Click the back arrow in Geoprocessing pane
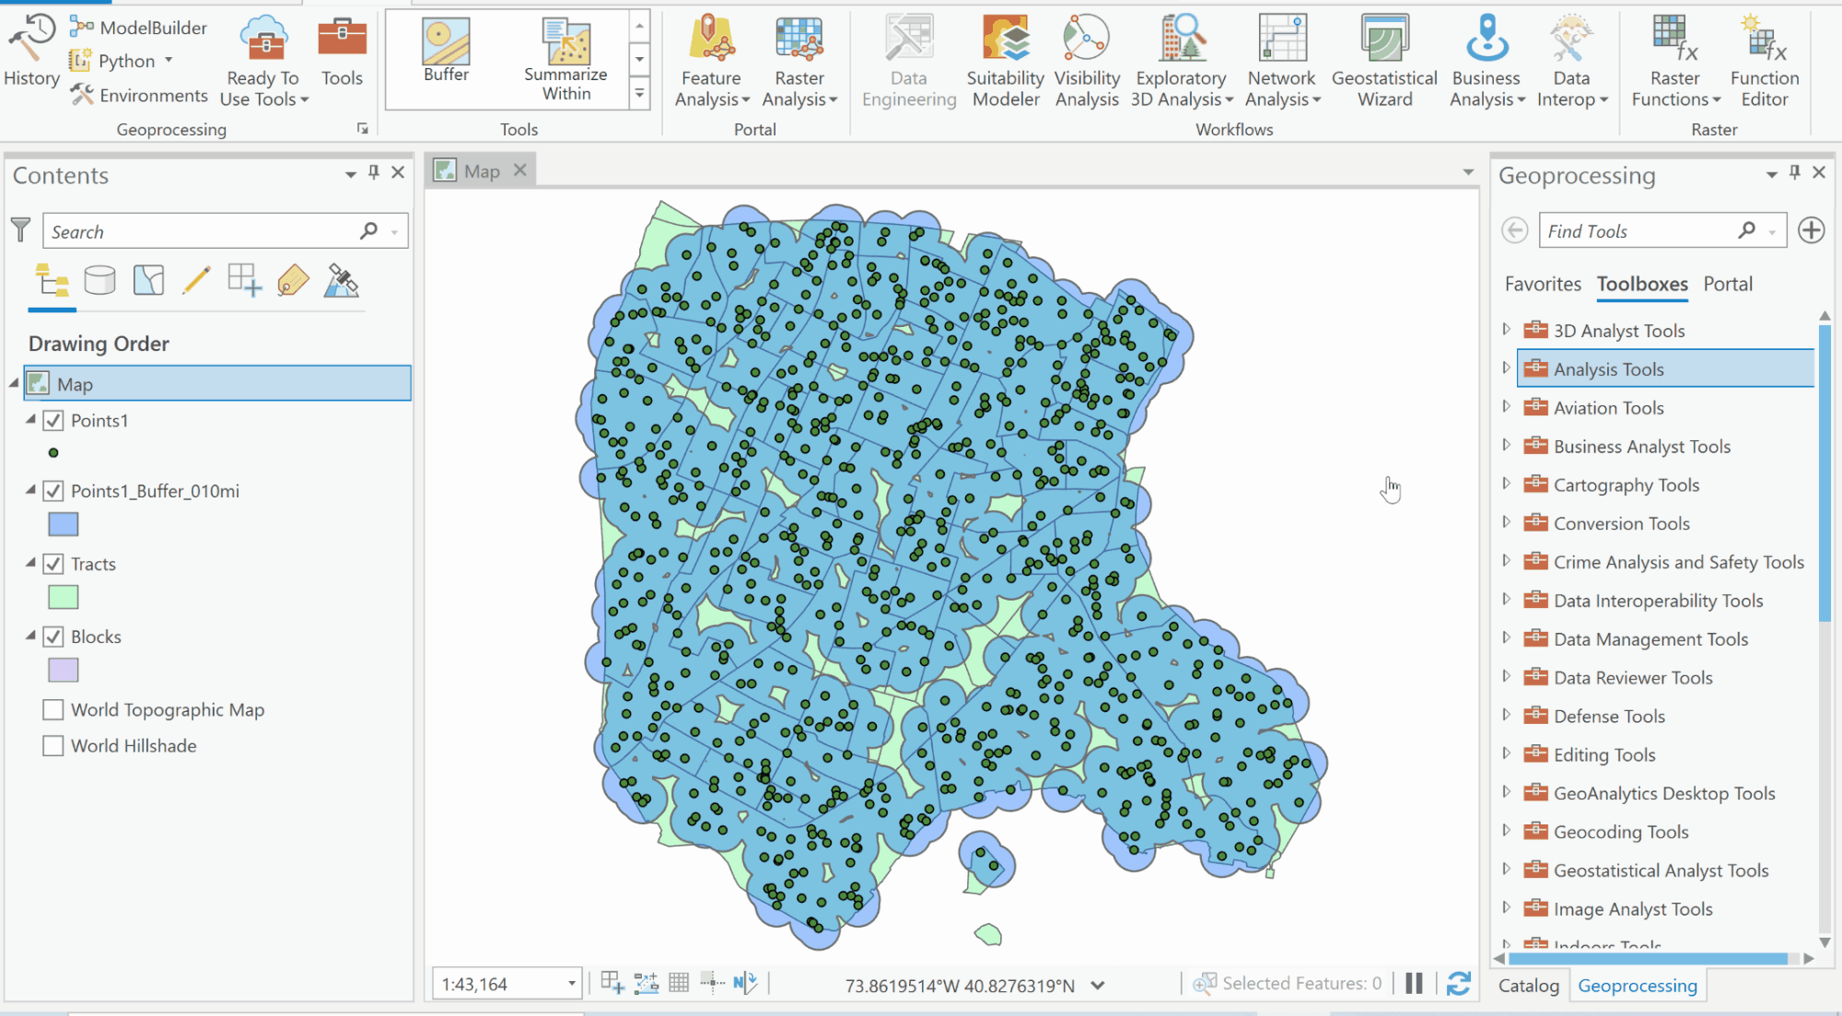Screen dimensions: 1842x1016 pos(1514,230)
